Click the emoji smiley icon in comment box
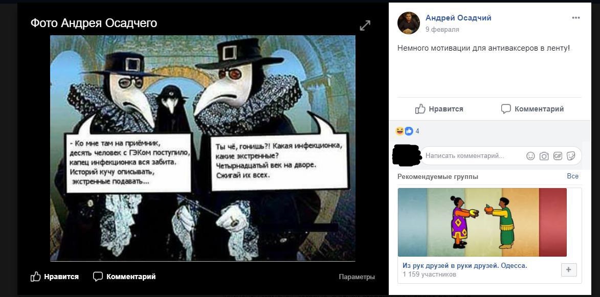 coord(530,156)
